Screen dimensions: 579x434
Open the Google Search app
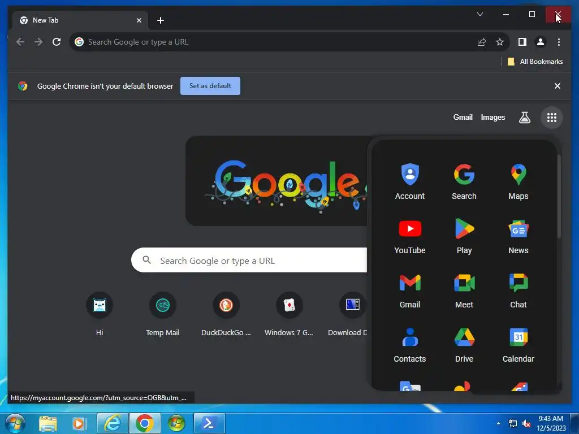coord(464,181)
